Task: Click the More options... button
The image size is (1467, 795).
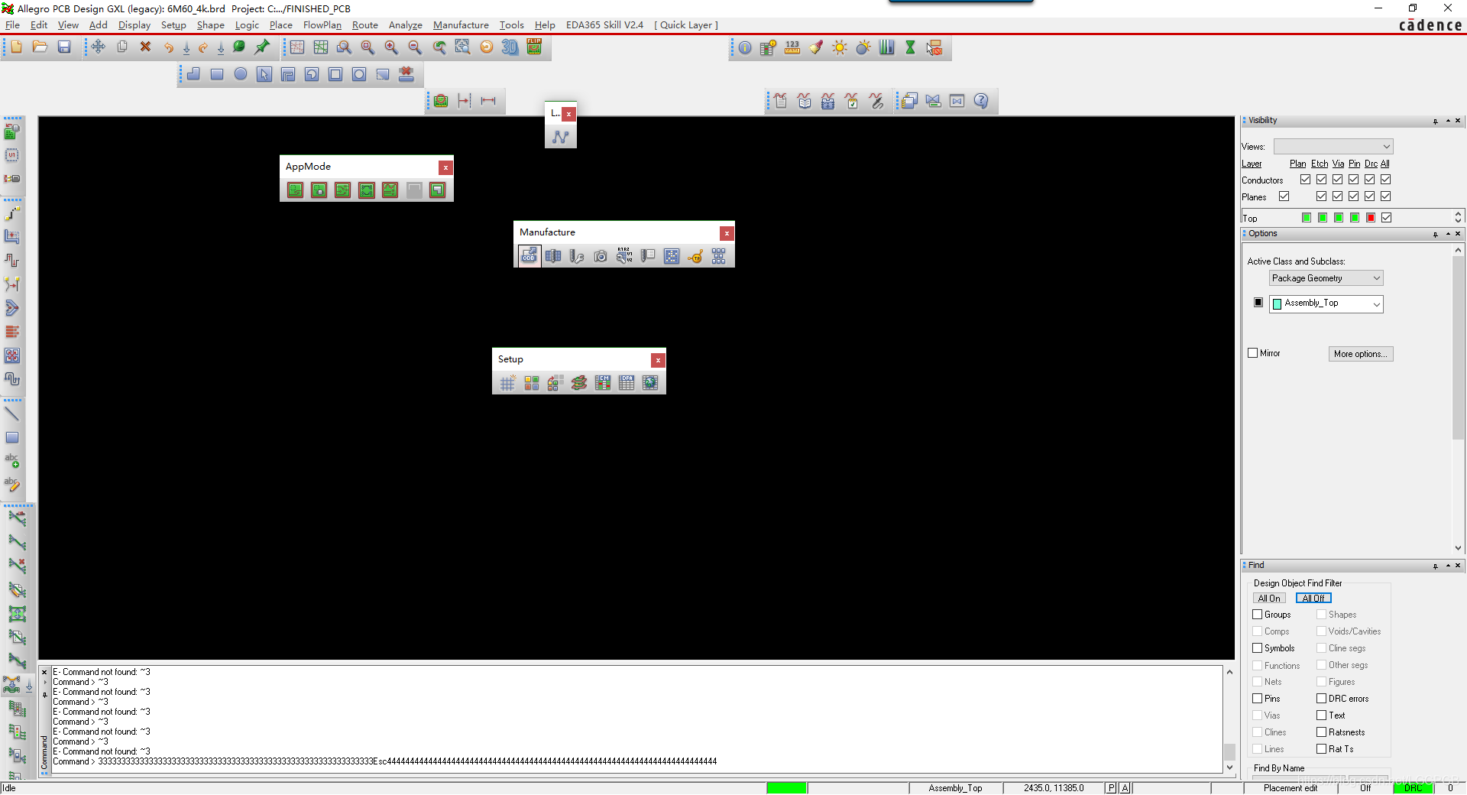Action: click(1360, 354)
